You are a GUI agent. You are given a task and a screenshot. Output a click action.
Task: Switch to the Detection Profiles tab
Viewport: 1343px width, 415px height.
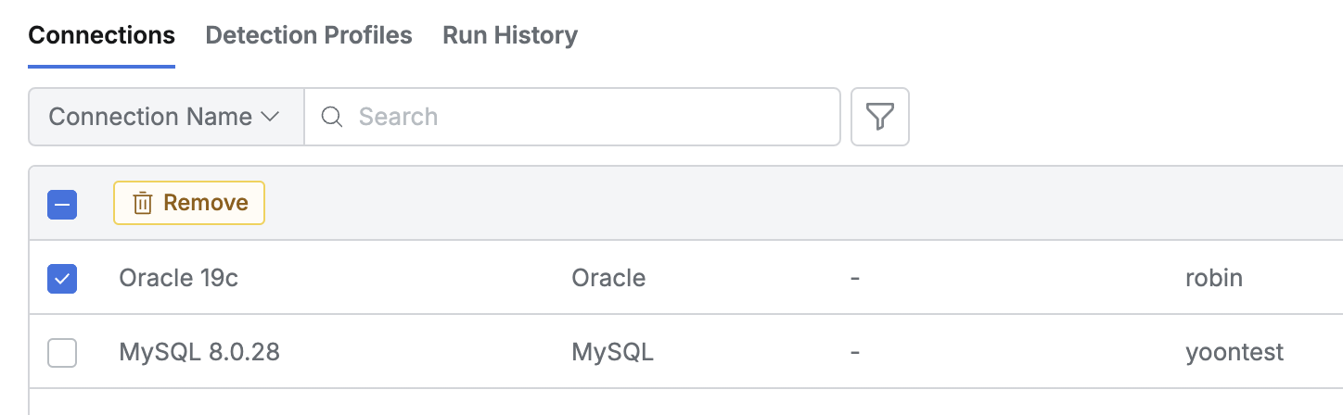click(309, 35)
